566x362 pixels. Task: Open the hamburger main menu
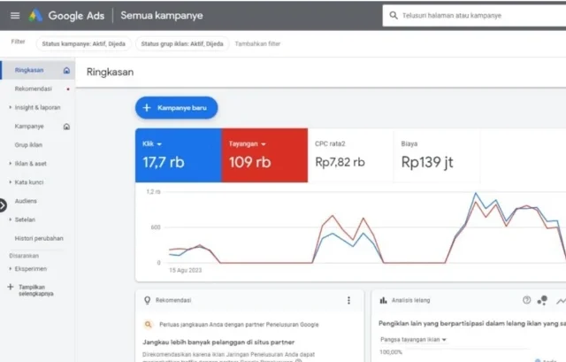pos(14,16)
